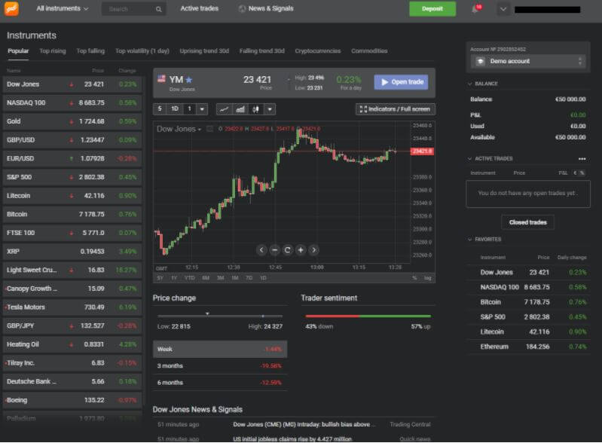The width and height of the screenshot is (602, 443).
Task: Toggle log scale on chart
Action: coord(427,278)
